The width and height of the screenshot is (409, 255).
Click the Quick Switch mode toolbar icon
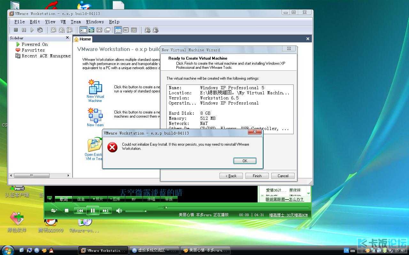tap(91, 30)
